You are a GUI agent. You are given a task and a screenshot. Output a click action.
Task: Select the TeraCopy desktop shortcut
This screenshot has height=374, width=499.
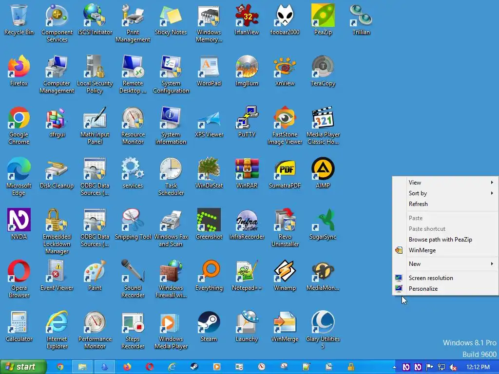[323, 71]
